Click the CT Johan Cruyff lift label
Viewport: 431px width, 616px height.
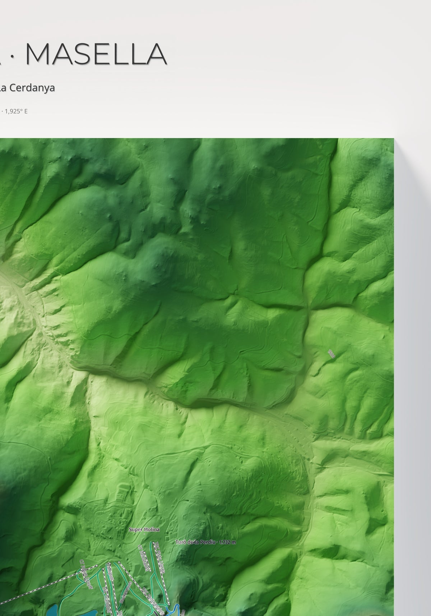click(87, 574)
